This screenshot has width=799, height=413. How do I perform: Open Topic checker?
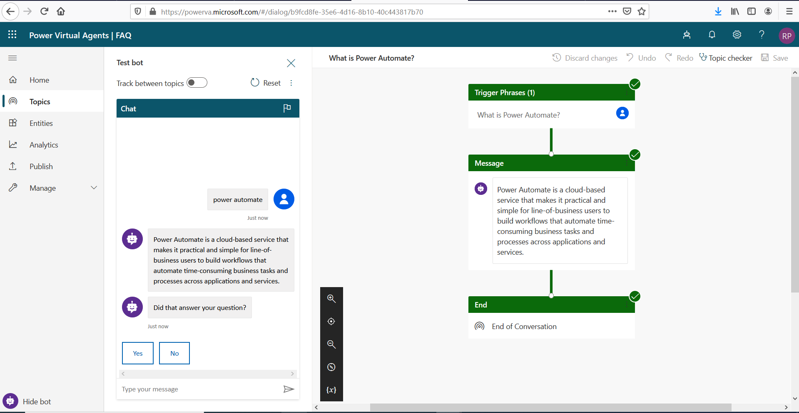pos(726,58)
